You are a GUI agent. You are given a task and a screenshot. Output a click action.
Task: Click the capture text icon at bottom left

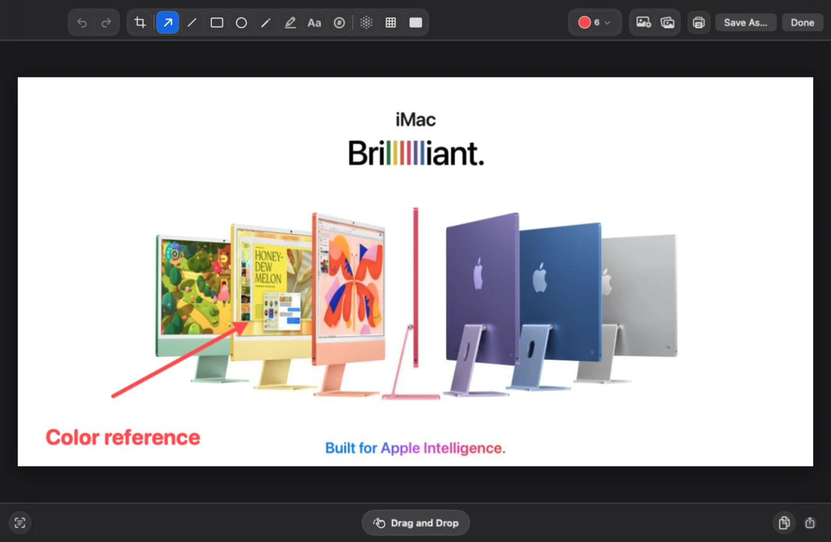pyautogui.click(x=20, y=523)
